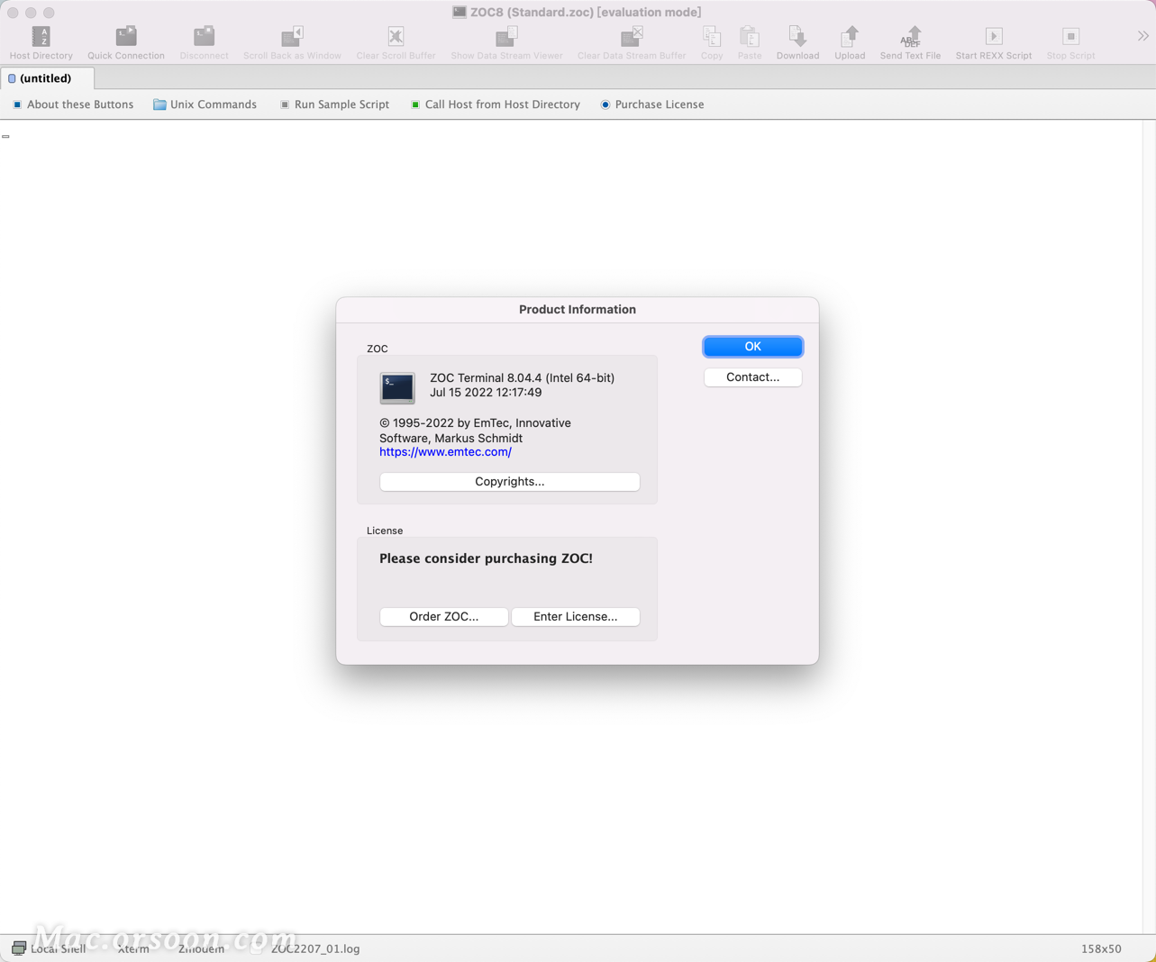
Task: Click the ZOC Terminal 8.04.4 version text
Action: coord(523,378)
